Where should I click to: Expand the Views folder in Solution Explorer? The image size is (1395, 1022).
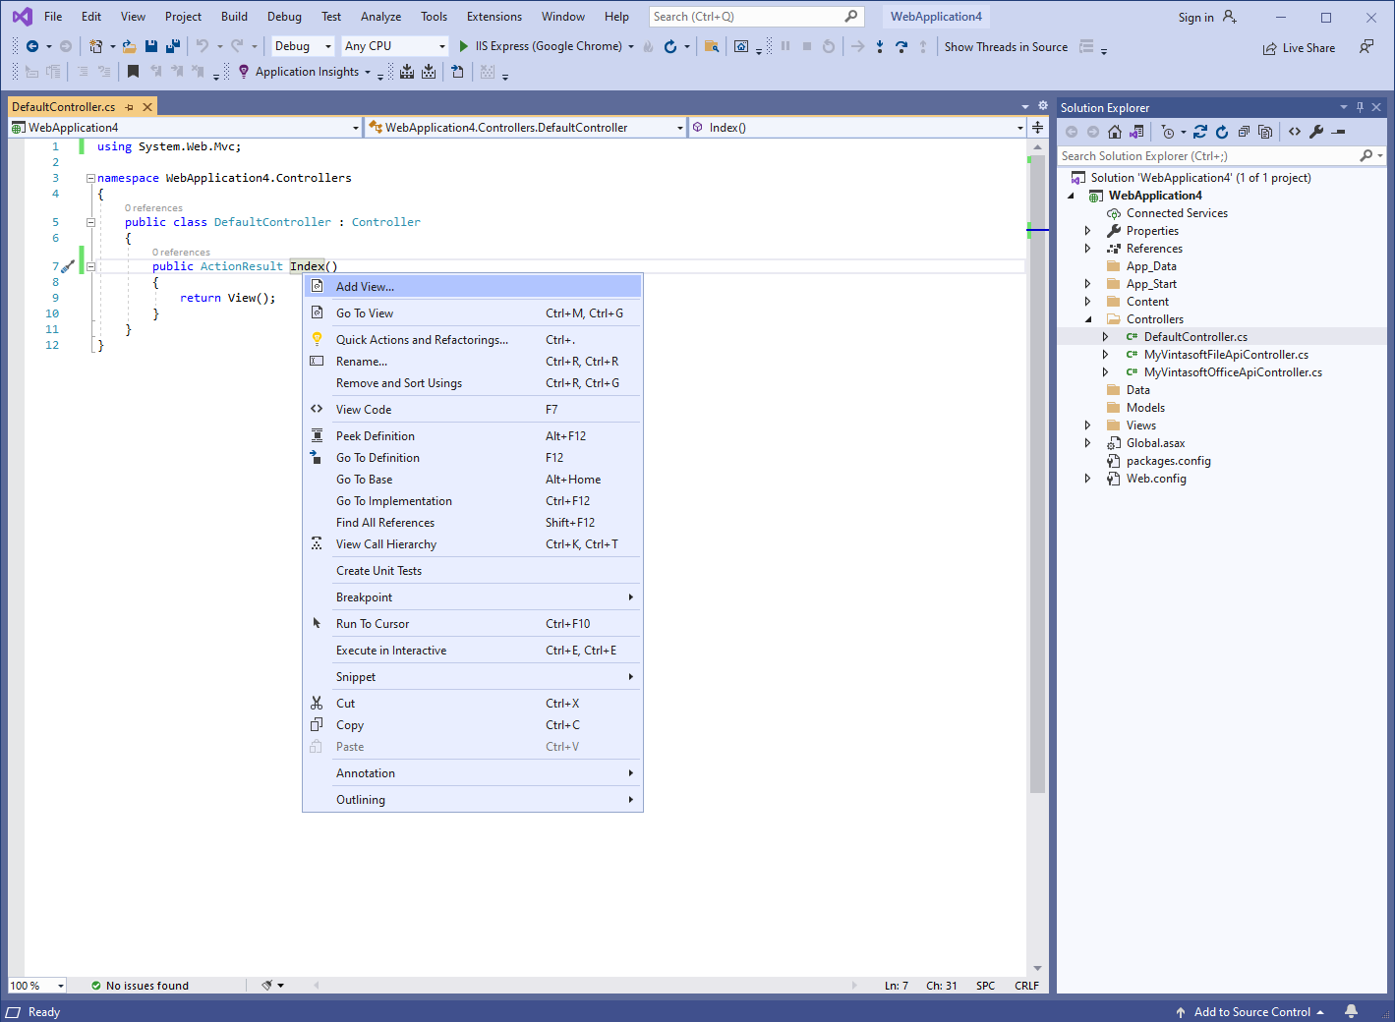(1087, 426)
